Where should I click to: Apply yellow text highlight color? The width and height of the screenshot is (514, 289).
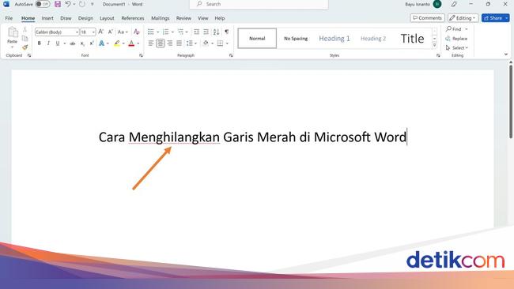pos(117,43)
